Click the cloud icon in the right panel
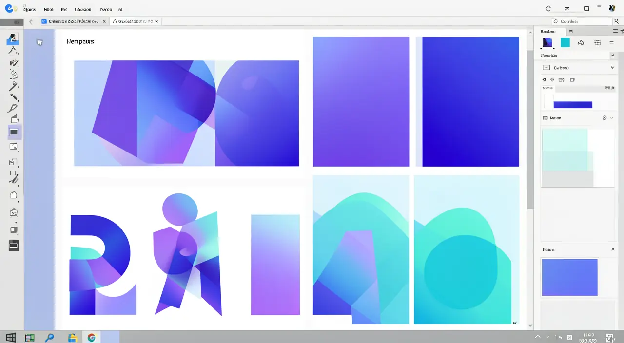Viewport: 624px width, 343px height. (581, 43)
